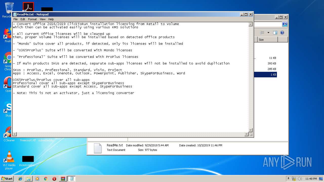
Task: Click the horizontal scrollbar left arrow in Notepad
Action: tap(15, 134)
